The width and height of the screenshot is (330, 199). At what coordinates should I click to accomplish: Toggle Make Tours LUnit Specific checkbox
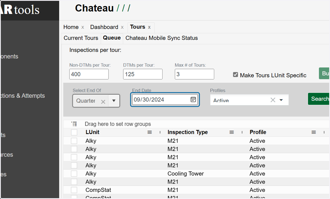pyautogui.click(x=235, y=75)
